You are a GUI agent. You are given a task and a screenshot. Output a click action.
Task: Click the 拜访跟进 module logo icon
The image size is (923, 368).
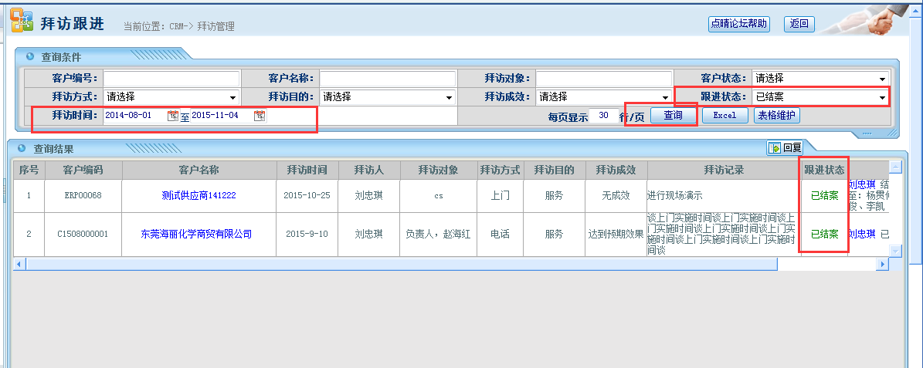click(x=21, y=22)
